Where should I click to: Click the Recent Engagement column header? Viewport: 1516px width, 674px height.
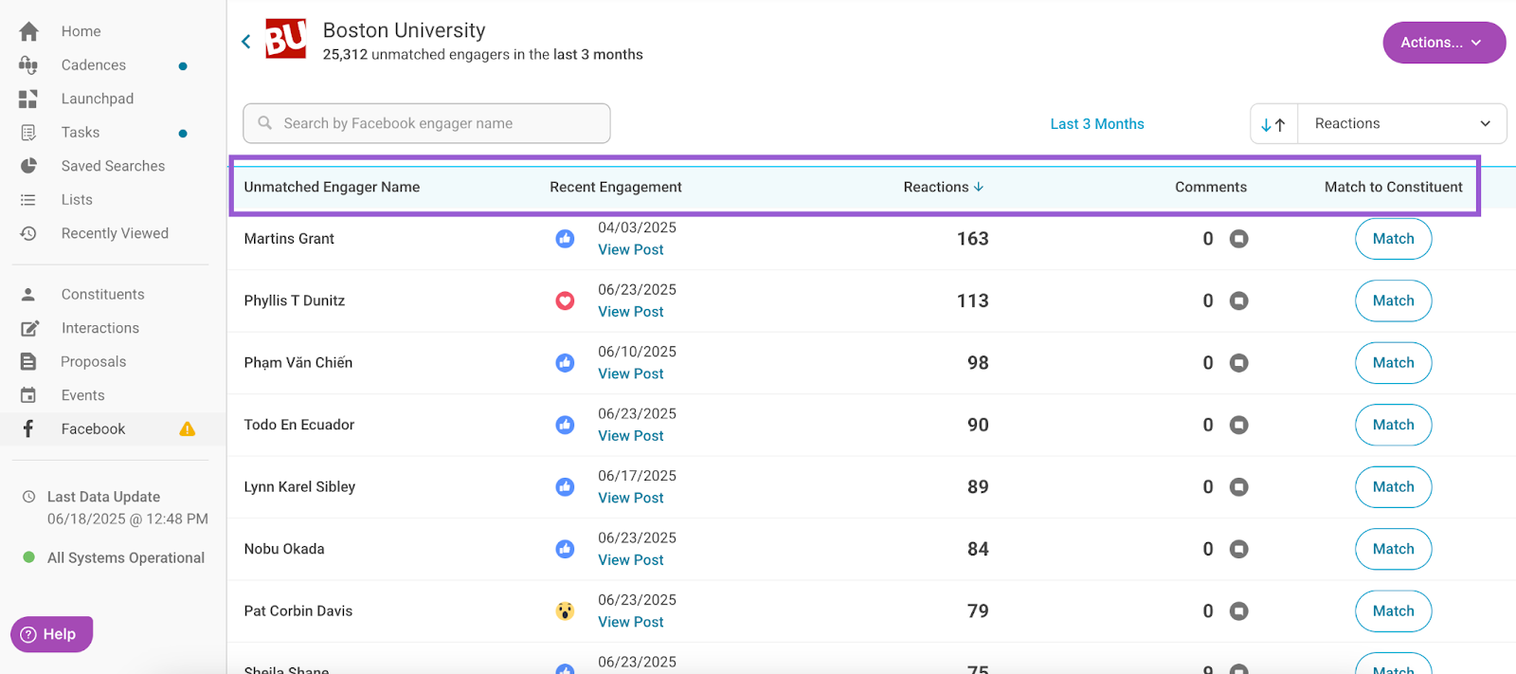(616, 187)
